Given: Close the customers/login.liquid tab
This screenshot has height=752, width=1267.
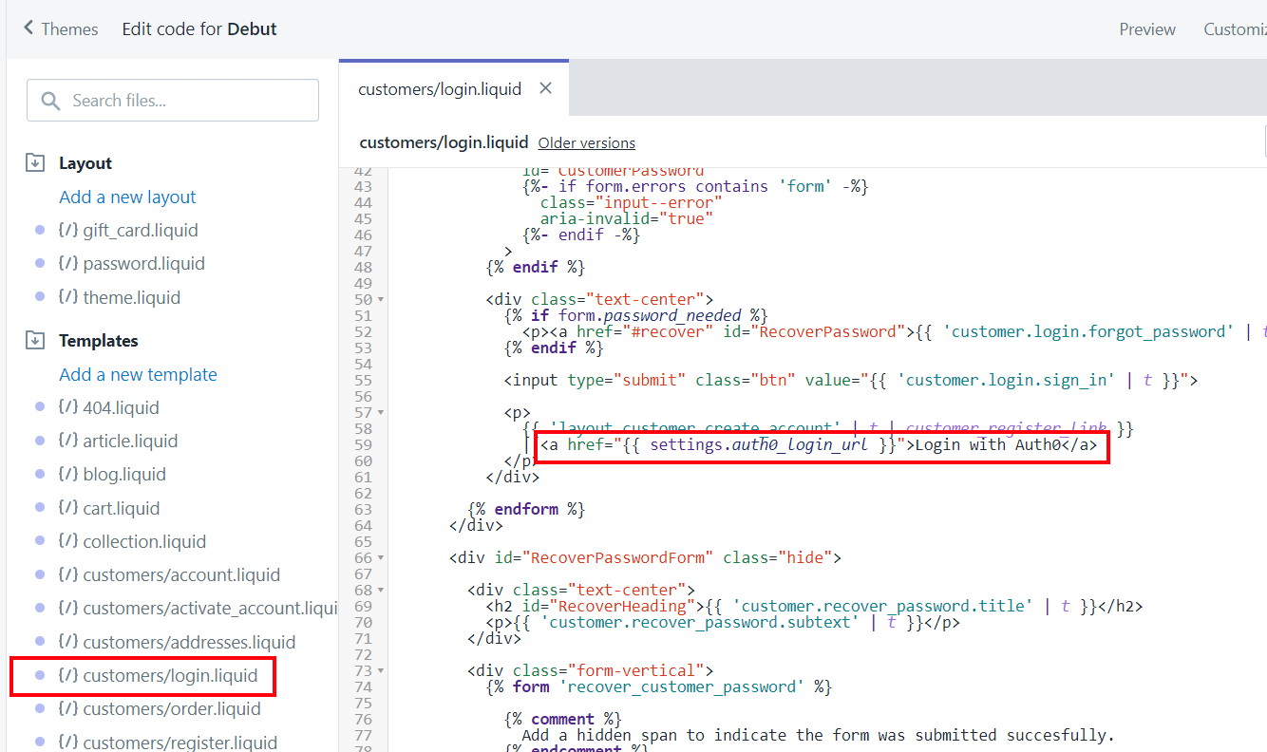Looking at the screenshot, I should click(545, 88).
